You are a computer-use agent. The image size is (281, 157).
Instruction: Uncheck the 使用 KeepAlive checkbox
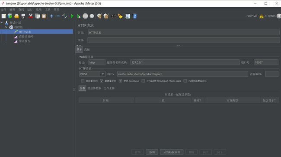tap(121, 81)
